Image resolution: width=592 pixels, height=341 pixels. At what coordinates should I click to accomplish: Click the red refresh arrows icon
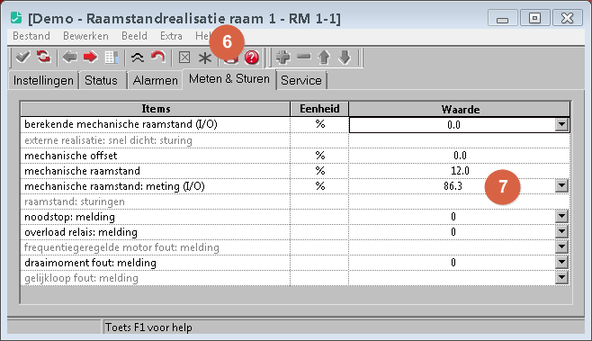click(44, 57)
